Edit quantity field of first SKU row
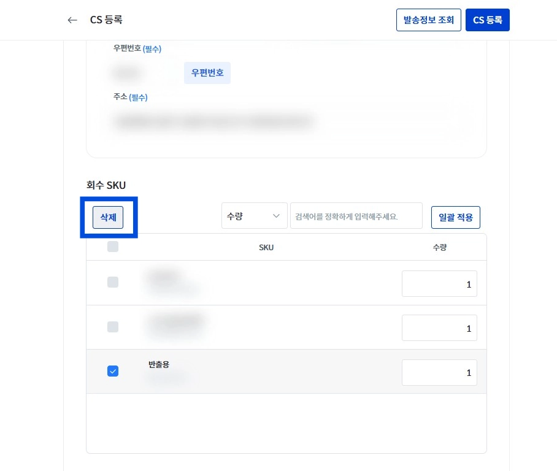 pyautogui.click(x=439, y=284)
